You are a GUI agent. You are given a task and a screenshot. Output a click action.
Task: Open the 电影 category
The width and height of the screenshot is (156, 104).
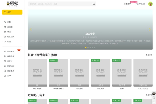[x=9, y=22]
